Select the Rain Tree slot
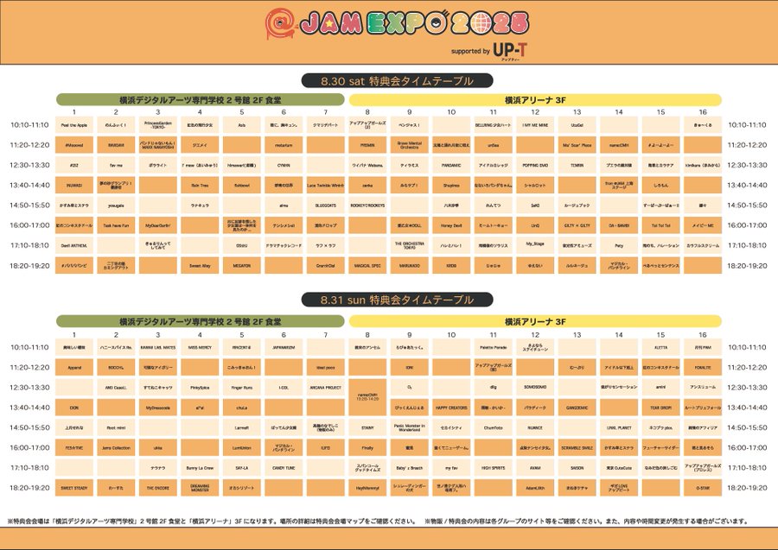 200,186
